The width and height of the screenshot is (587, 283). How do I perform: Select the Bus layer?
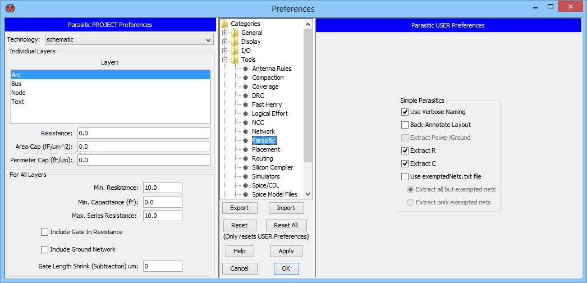point(111,84)
